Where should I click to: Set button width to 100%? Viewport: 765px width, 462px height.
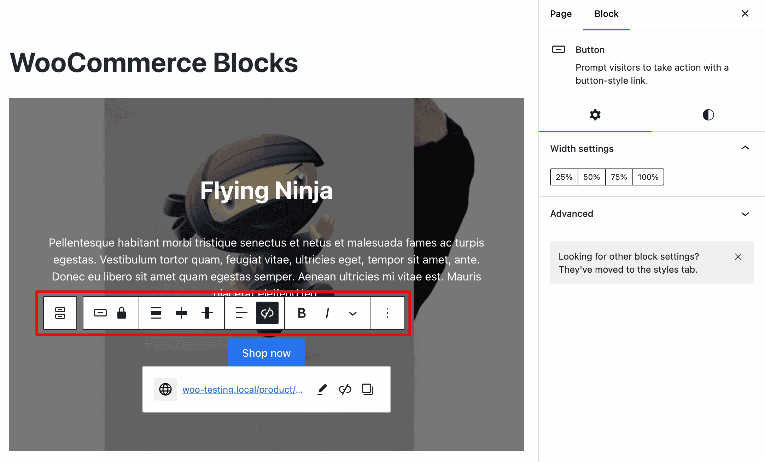coord(648,177)
